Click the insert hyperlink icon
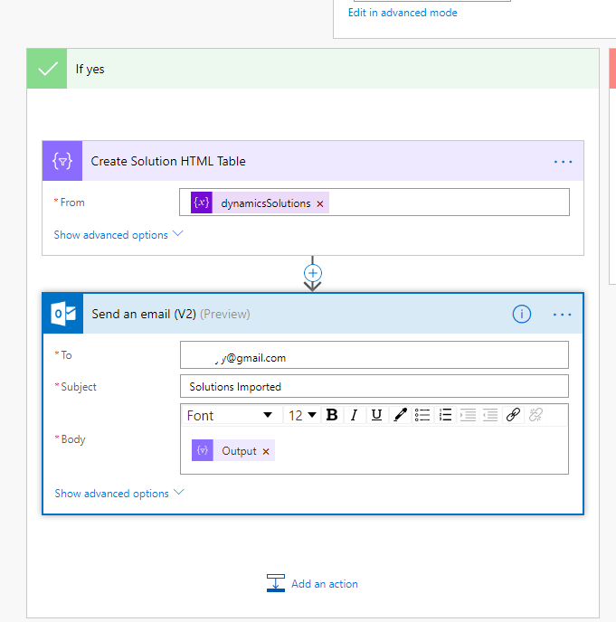This screenshot has height=622, width=616. [513, 415]
